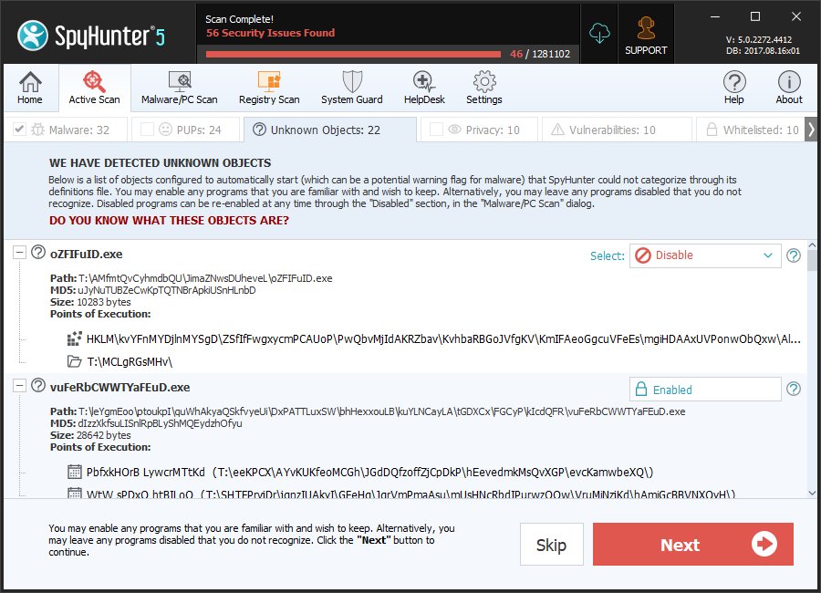Contact SUPPORT via headset icon

(x=646, y=34)
